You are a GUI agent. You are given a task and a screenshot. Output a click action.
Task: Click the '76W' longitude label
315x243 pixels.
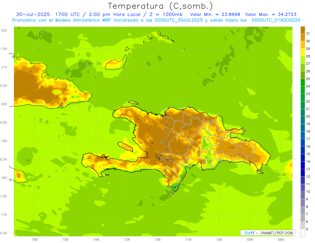coord(34,239)
